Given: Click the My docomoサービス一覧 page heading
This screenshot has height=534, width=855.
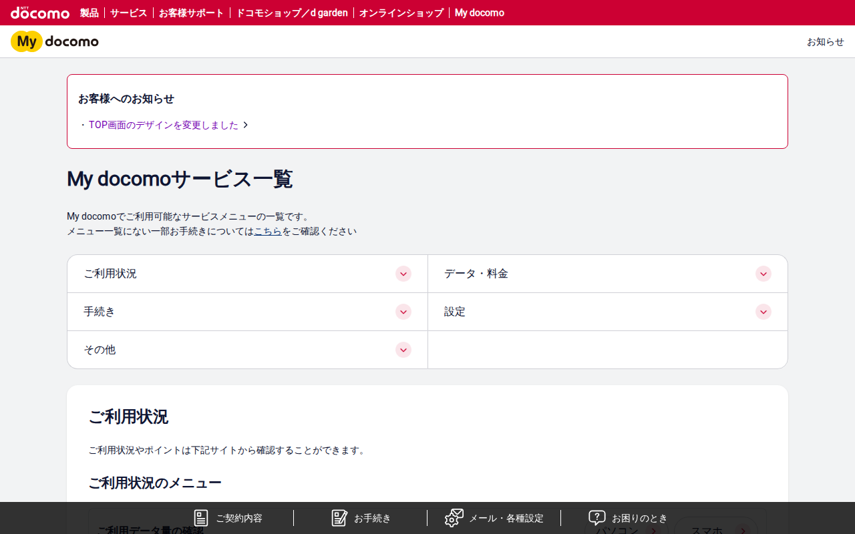Looking at the screenshot, I should coord(180,179).
